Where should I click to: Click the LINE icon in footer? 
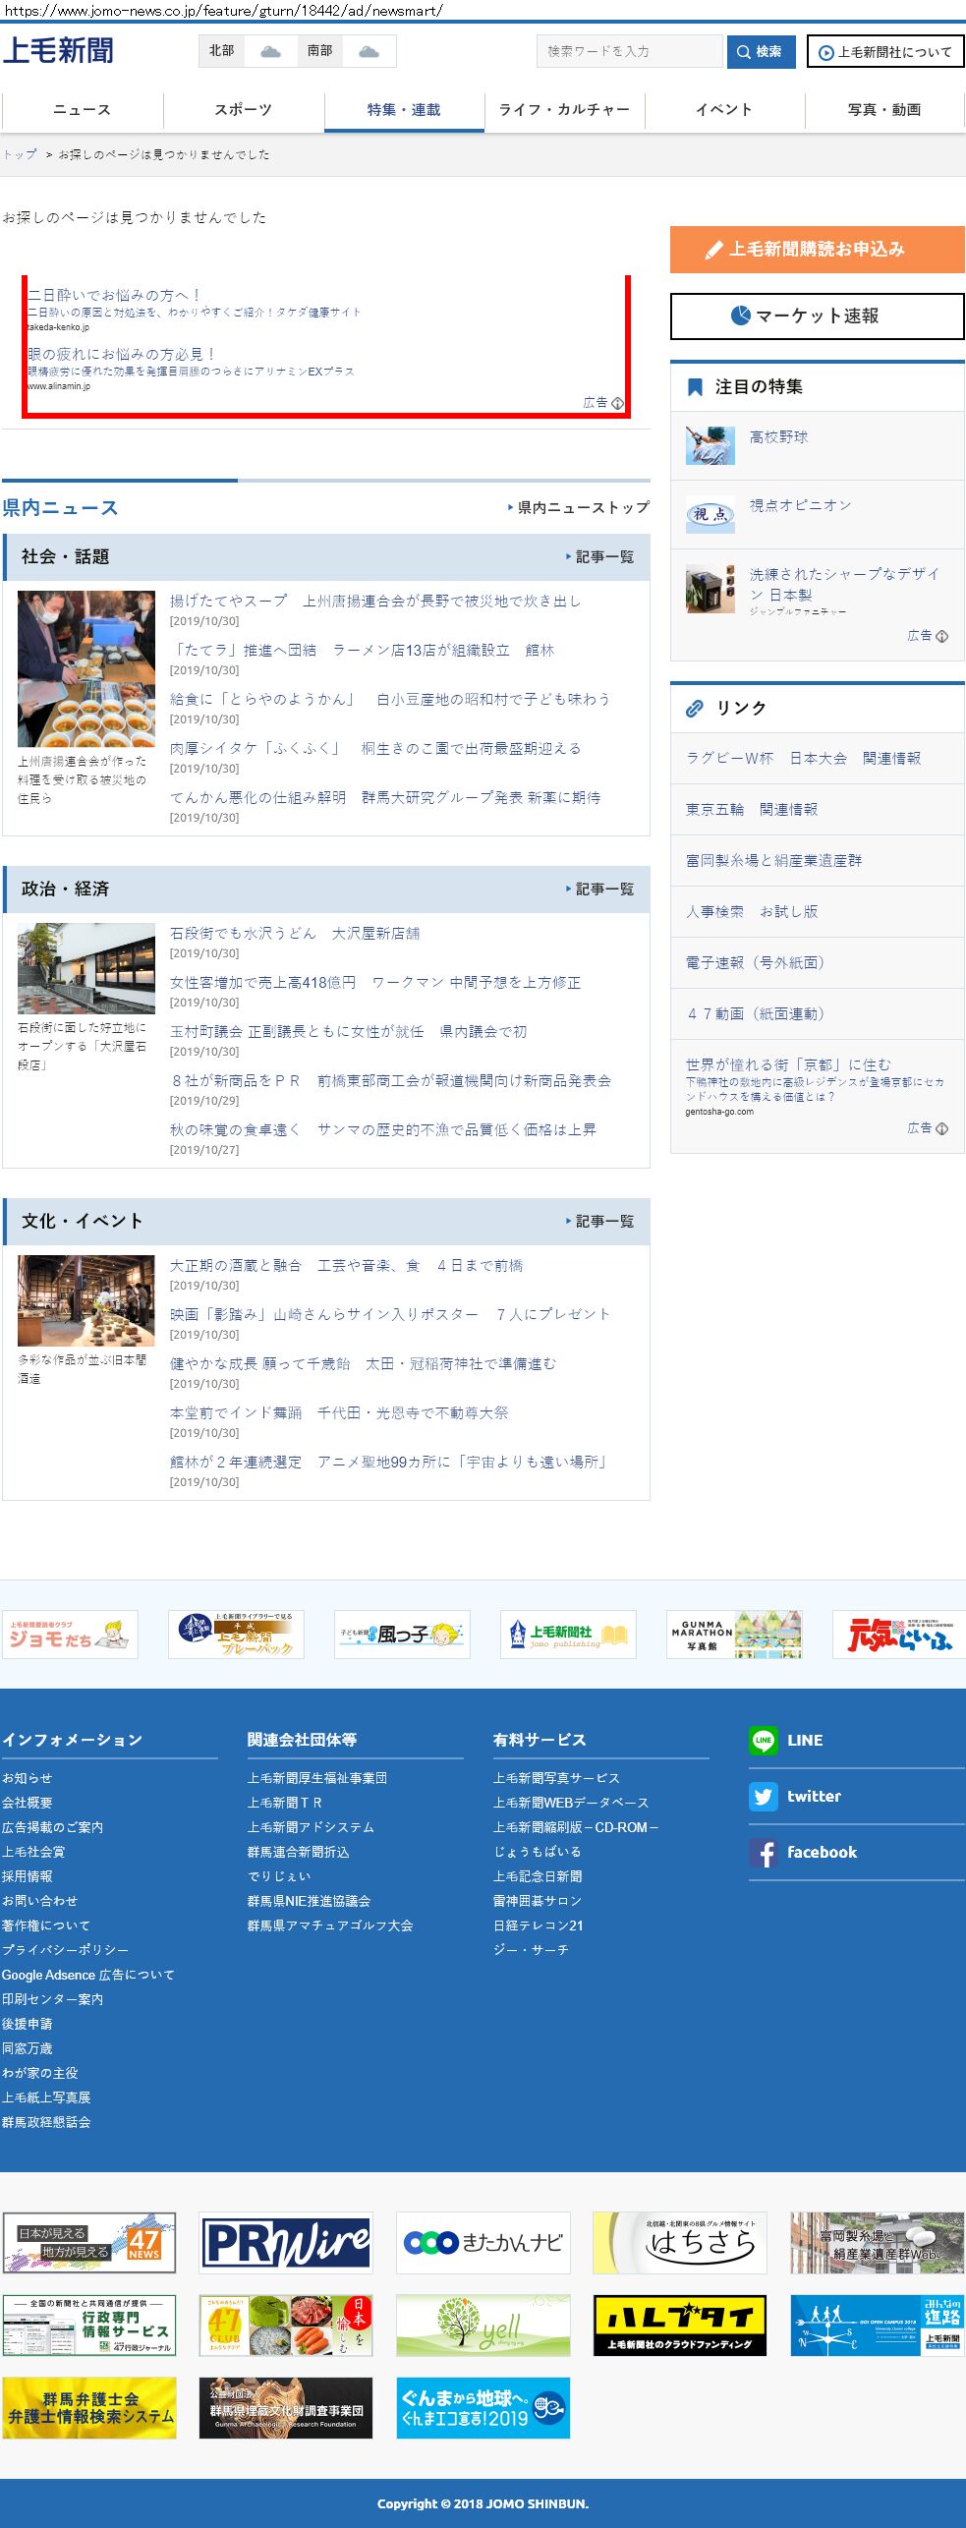(763, 1740)
